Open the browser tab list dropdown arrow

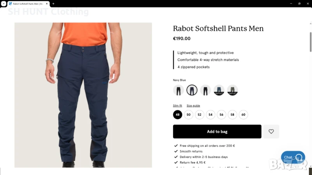click(x=4, y=3)
